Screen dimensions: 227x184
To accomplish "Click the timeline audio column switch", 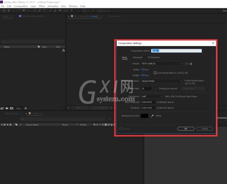I will click(5, 125).
